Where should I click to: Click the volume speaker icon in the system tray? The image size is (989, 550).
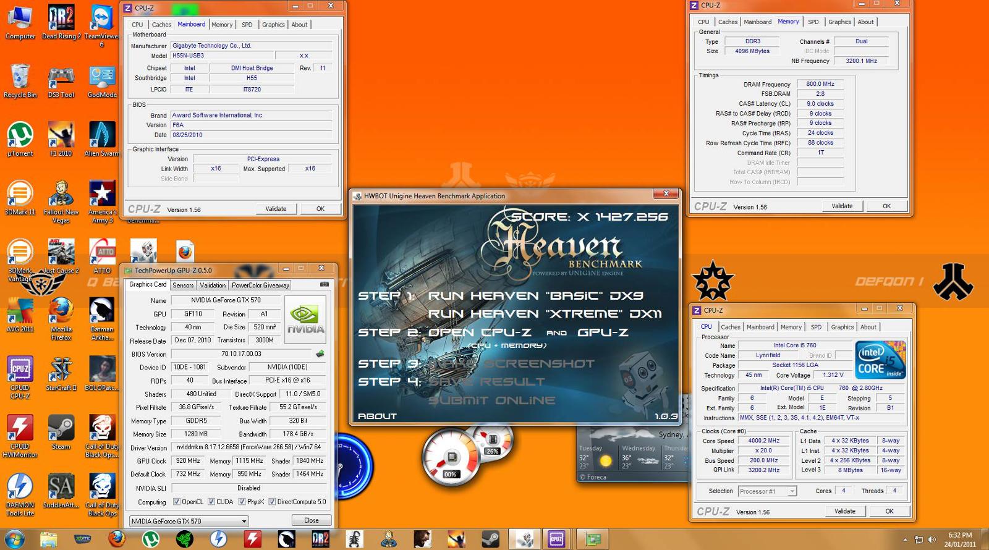pyautogui.click(x=932, y=539)
